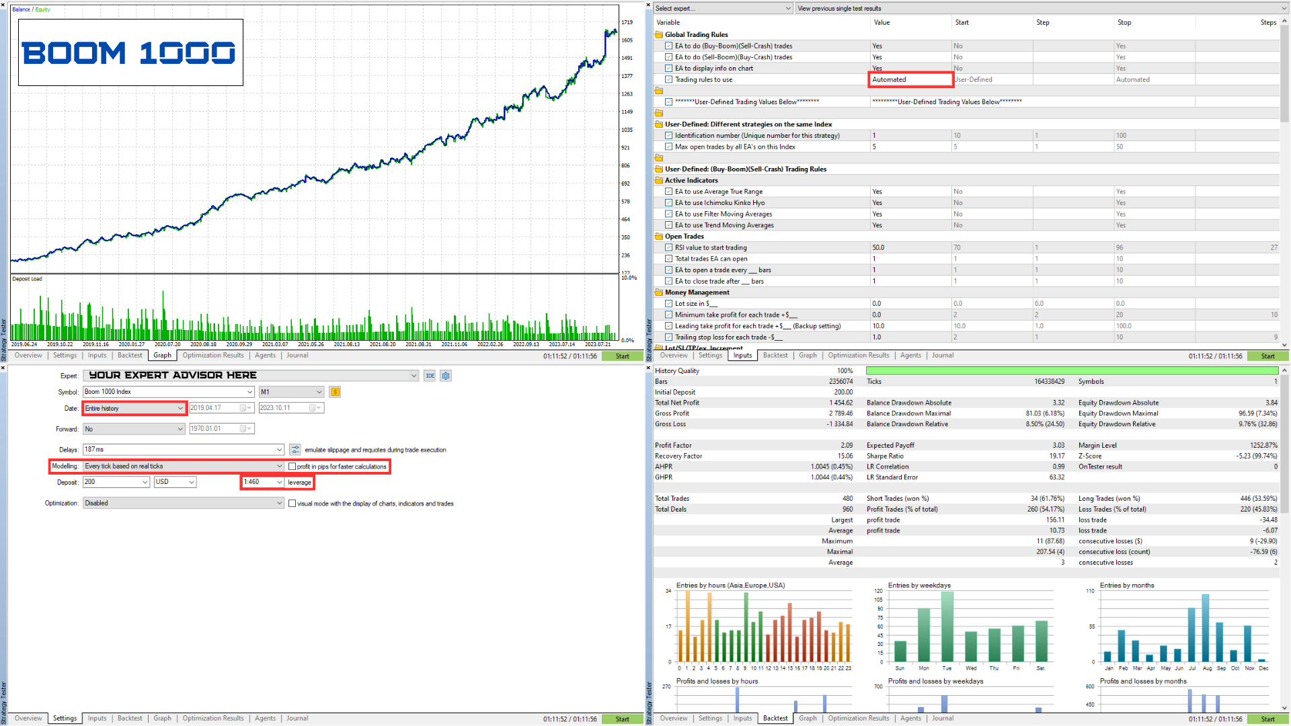Click Start button in the Backtest report panel

pyautogui.click(x=1268, y=719)
